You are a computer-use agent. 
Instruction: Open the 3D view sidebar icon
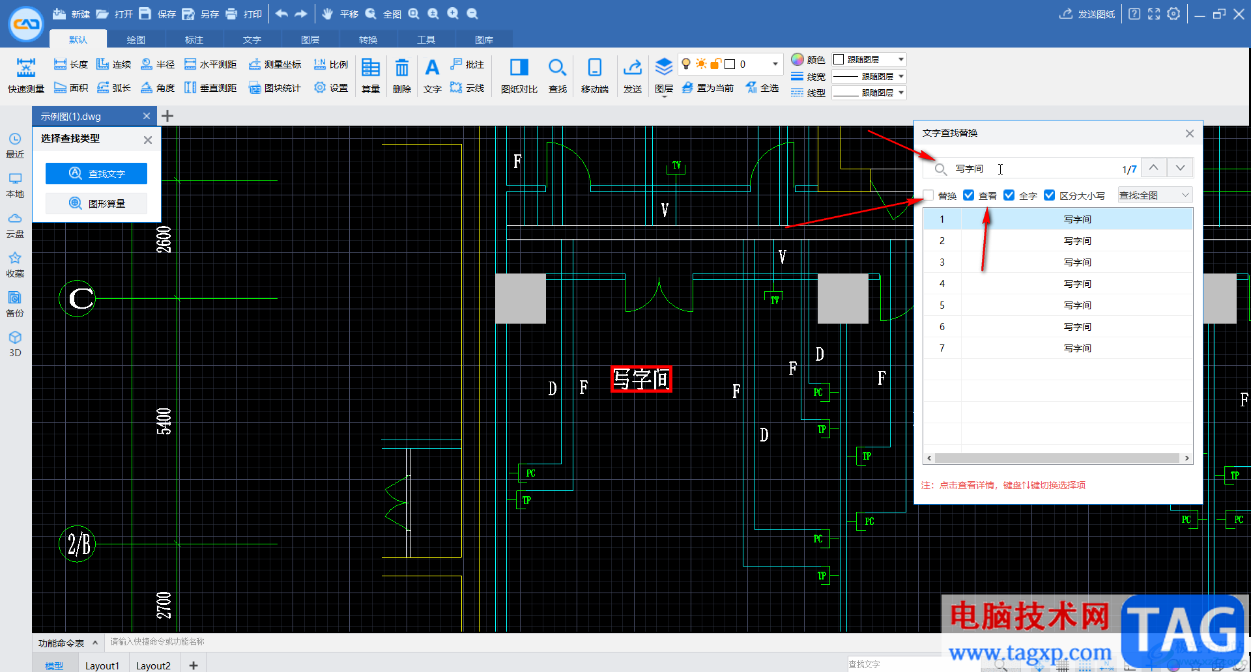click(15, 344)
